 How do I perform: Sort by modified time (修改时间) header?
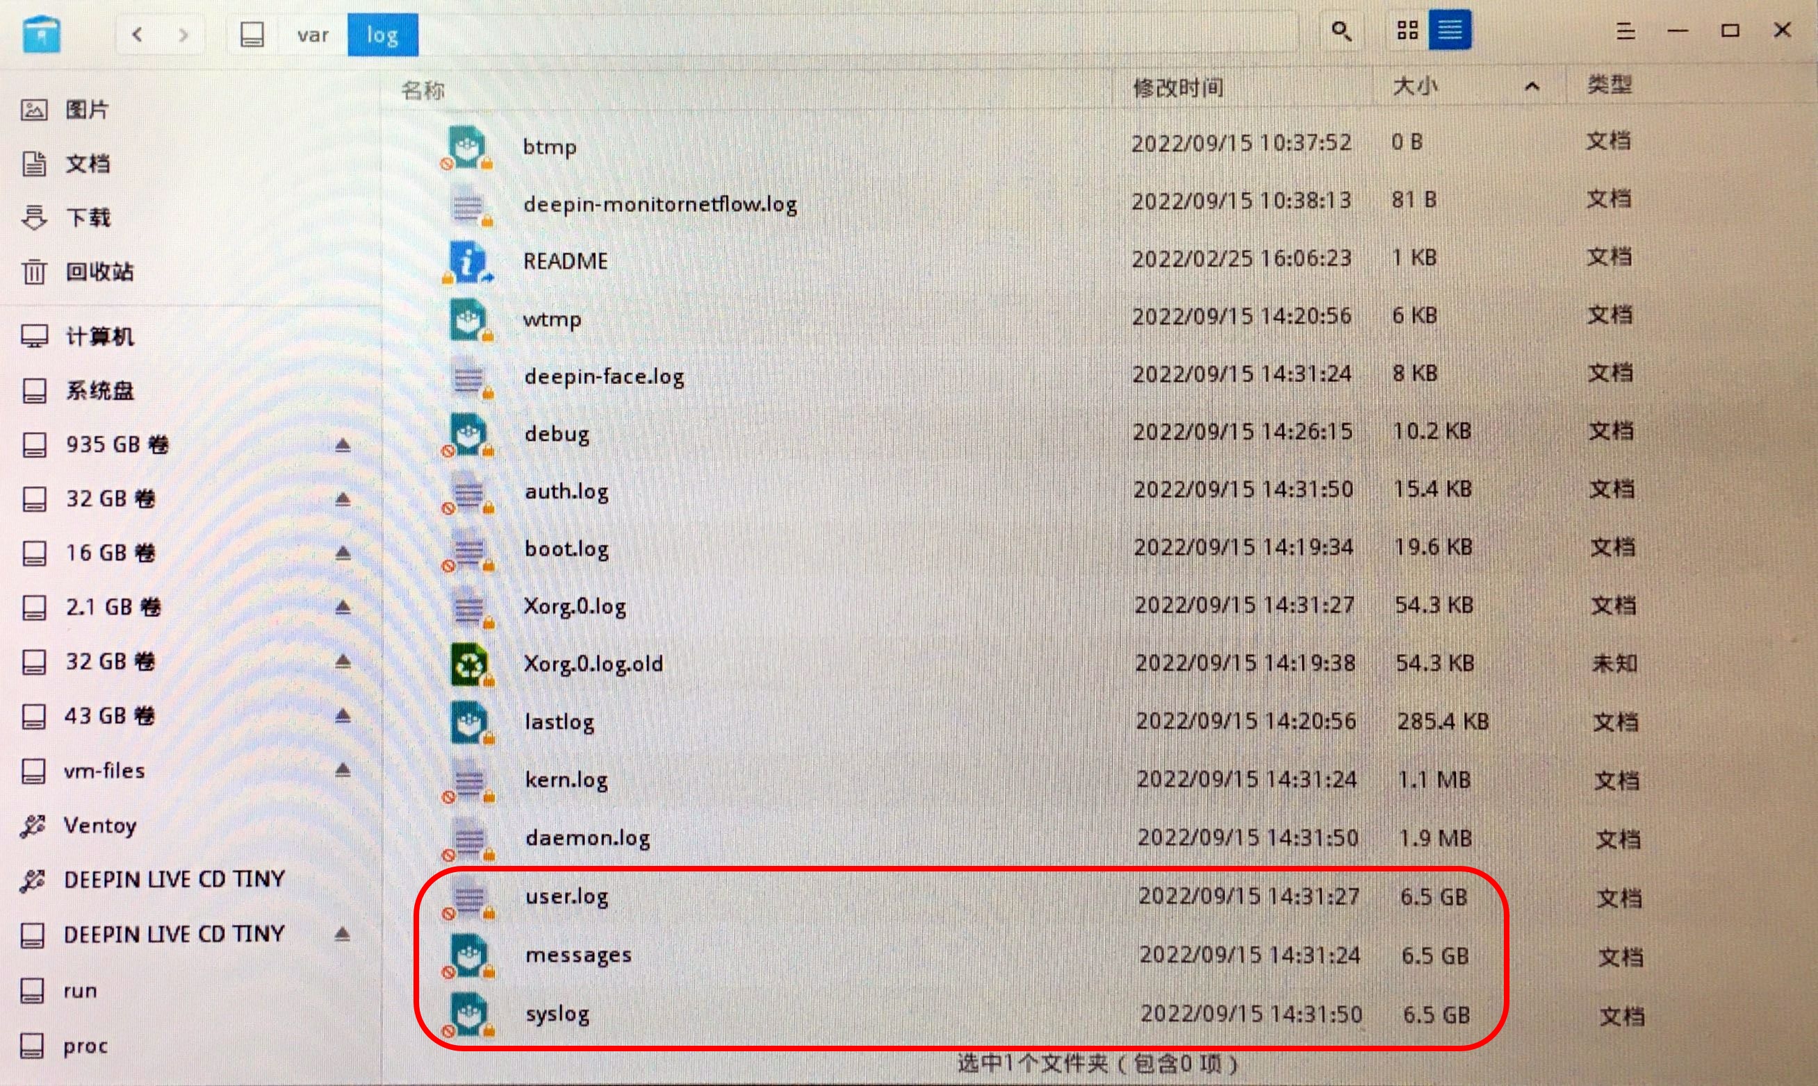click(1178, 87)
